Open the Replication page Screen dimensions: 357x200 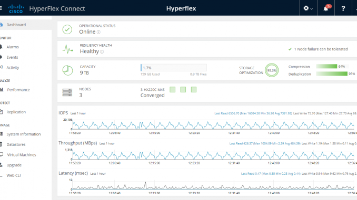[16, 112]
